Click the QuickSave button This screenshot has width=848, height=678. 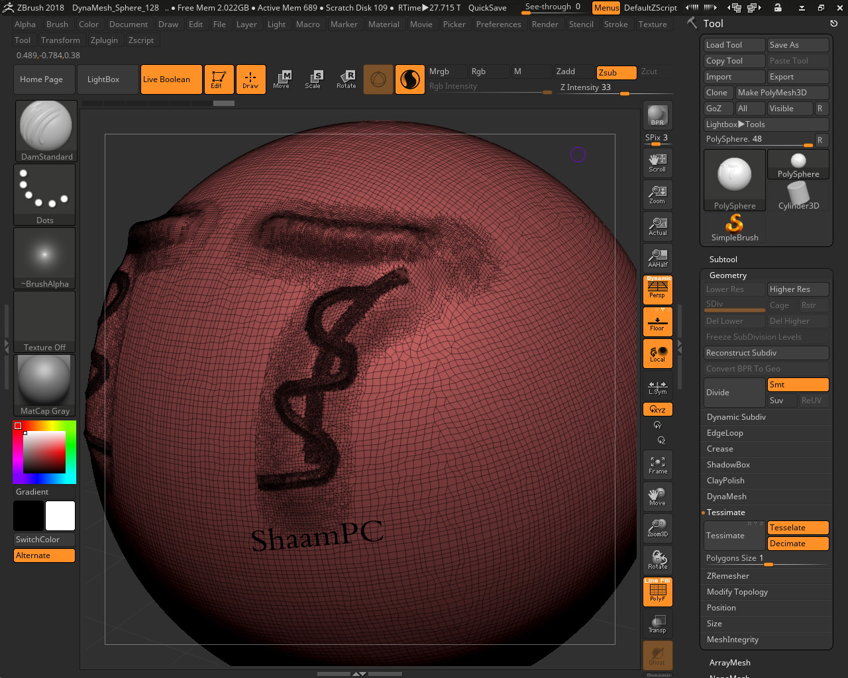click(487, 8)
